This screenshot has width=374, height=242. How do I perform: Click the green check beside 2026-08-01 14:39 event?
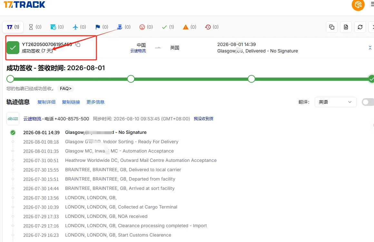(13, 133)
